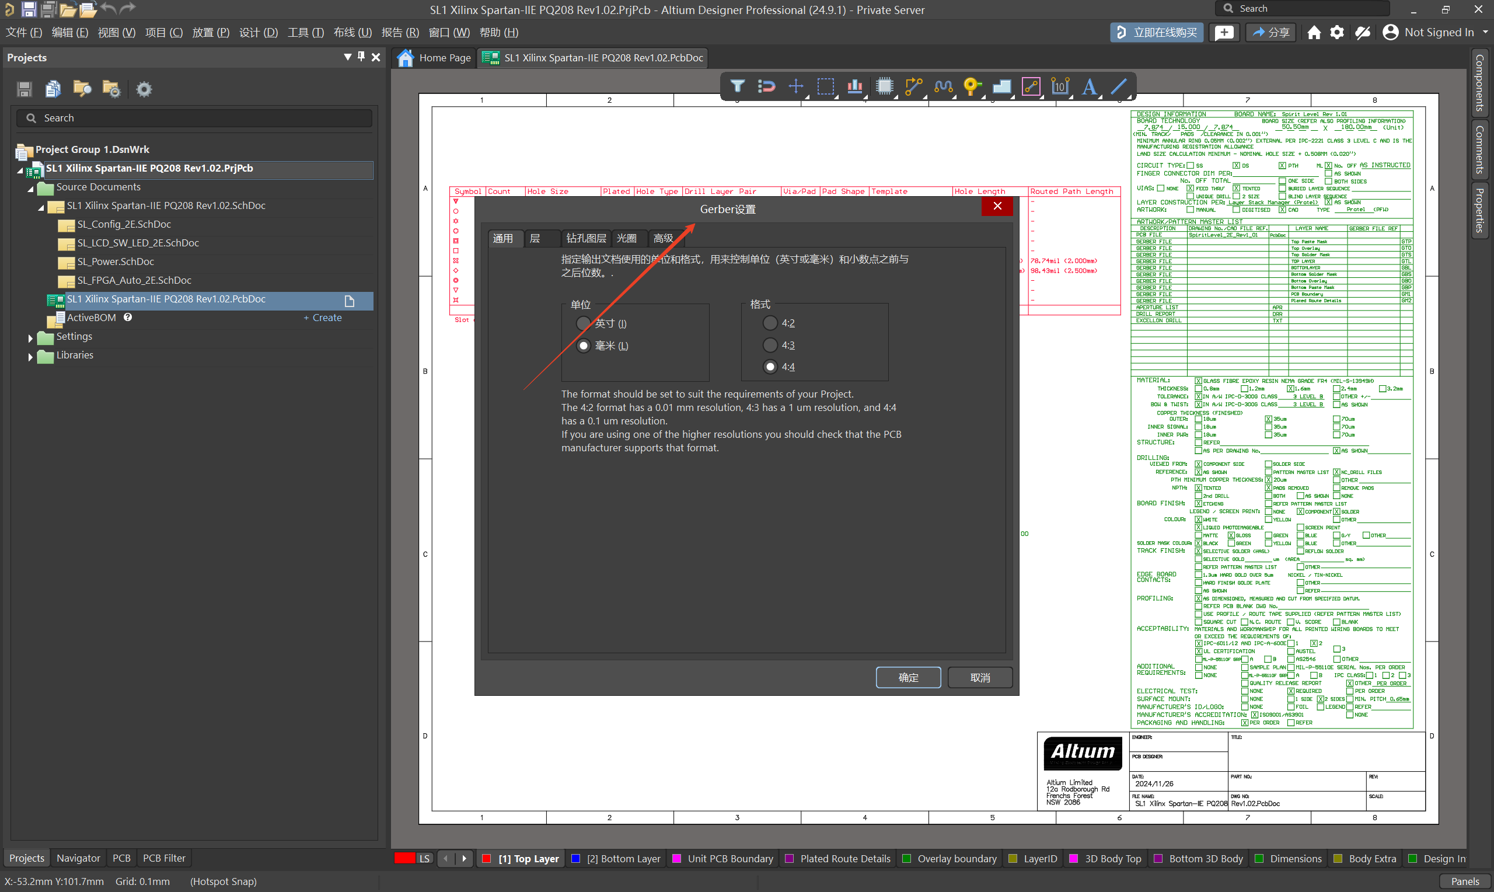Open the 布线 (U) menu

pyautogui.click(x=352, y=33)
